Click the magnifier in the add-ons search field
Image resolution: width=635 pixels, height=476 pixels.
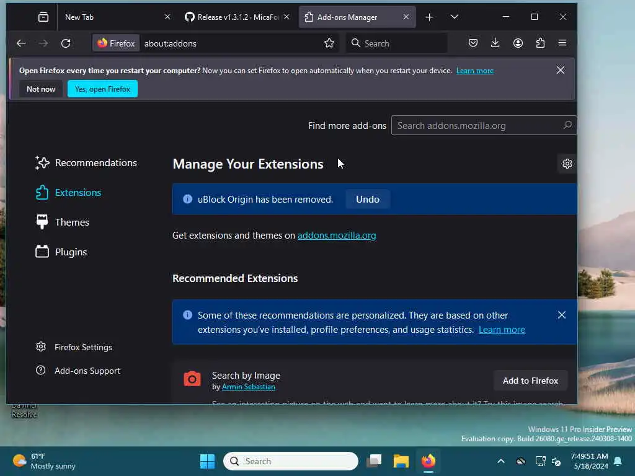(568, 125)
